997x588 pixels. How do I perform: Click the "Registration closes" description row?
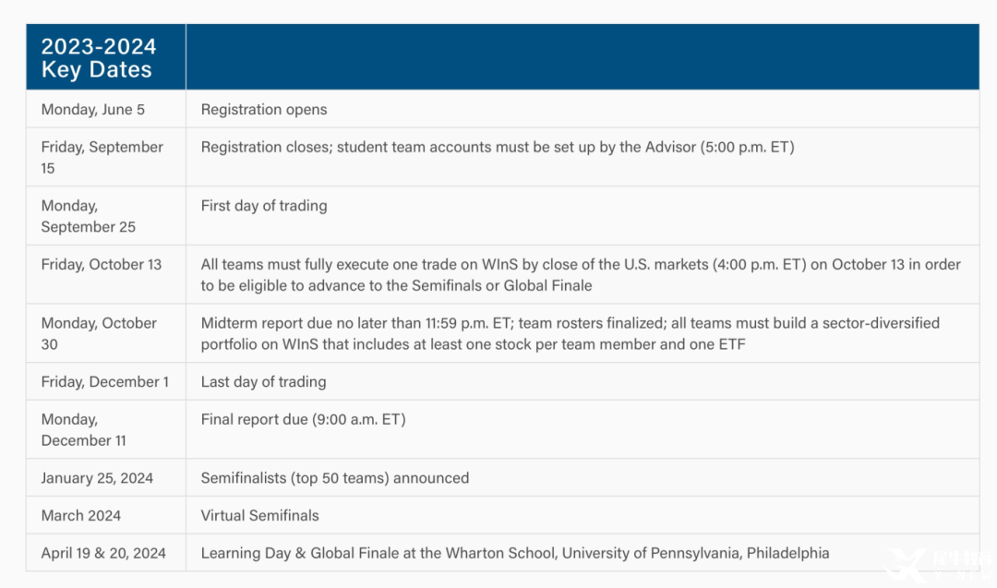[497, 147]
